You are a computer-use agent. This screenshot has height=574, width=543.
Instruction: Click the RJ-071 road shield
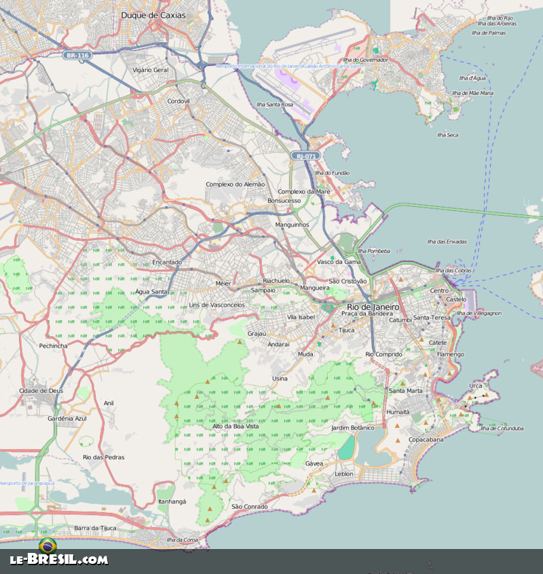point(306,156)
